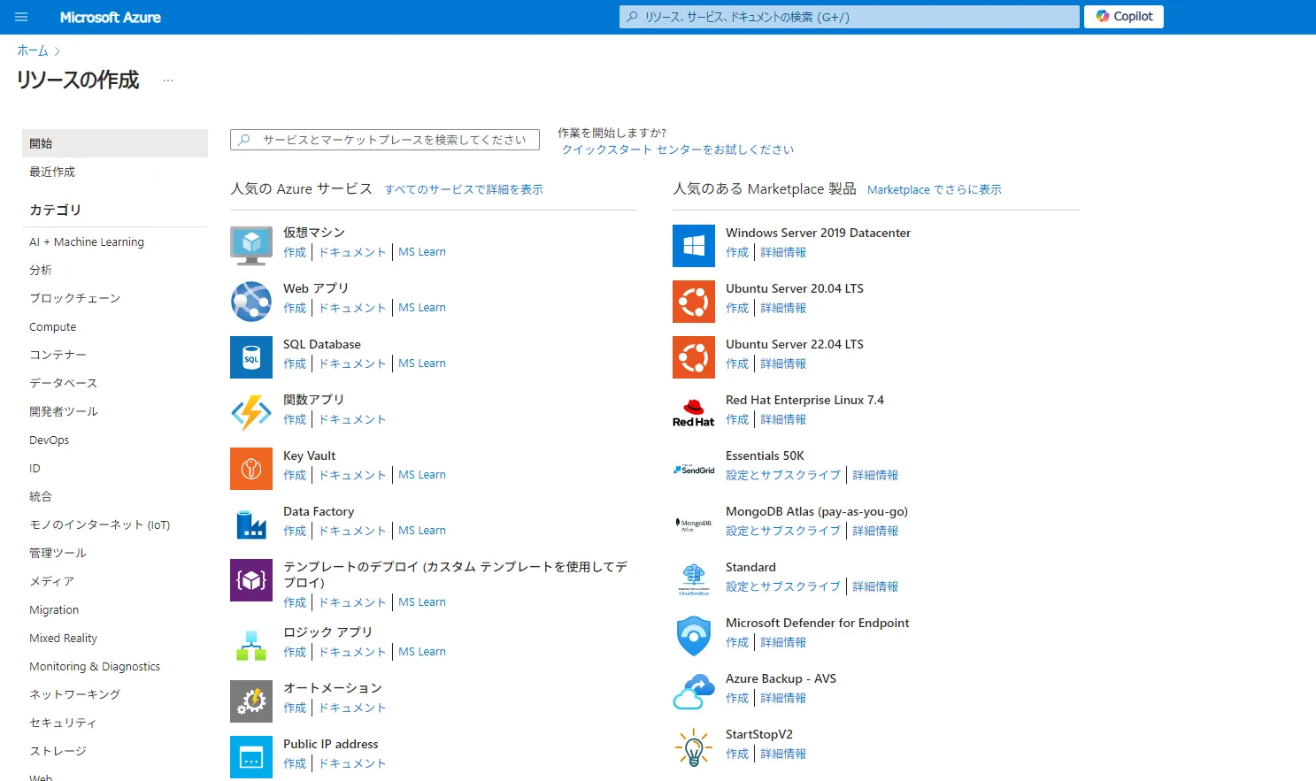The image size is (1316, 781).
Task: Open the Mixed Reality category
Action: tap(64, 638)
